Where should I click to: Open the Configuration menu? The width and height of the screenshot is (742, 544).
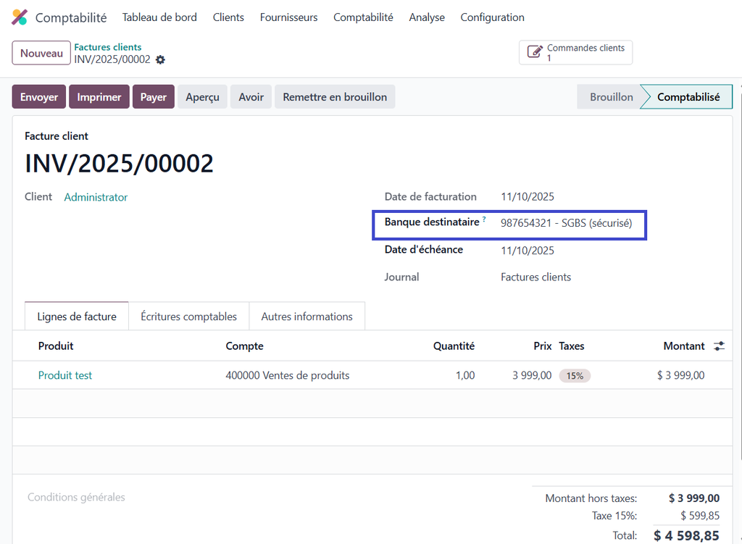[x=492, y=17]
